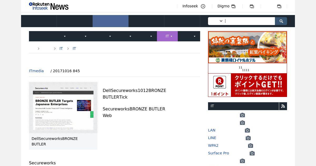Select the highlighted blue main navigation tab
The height and width of the screenshot is (166, 316).
tap(111, 21)
